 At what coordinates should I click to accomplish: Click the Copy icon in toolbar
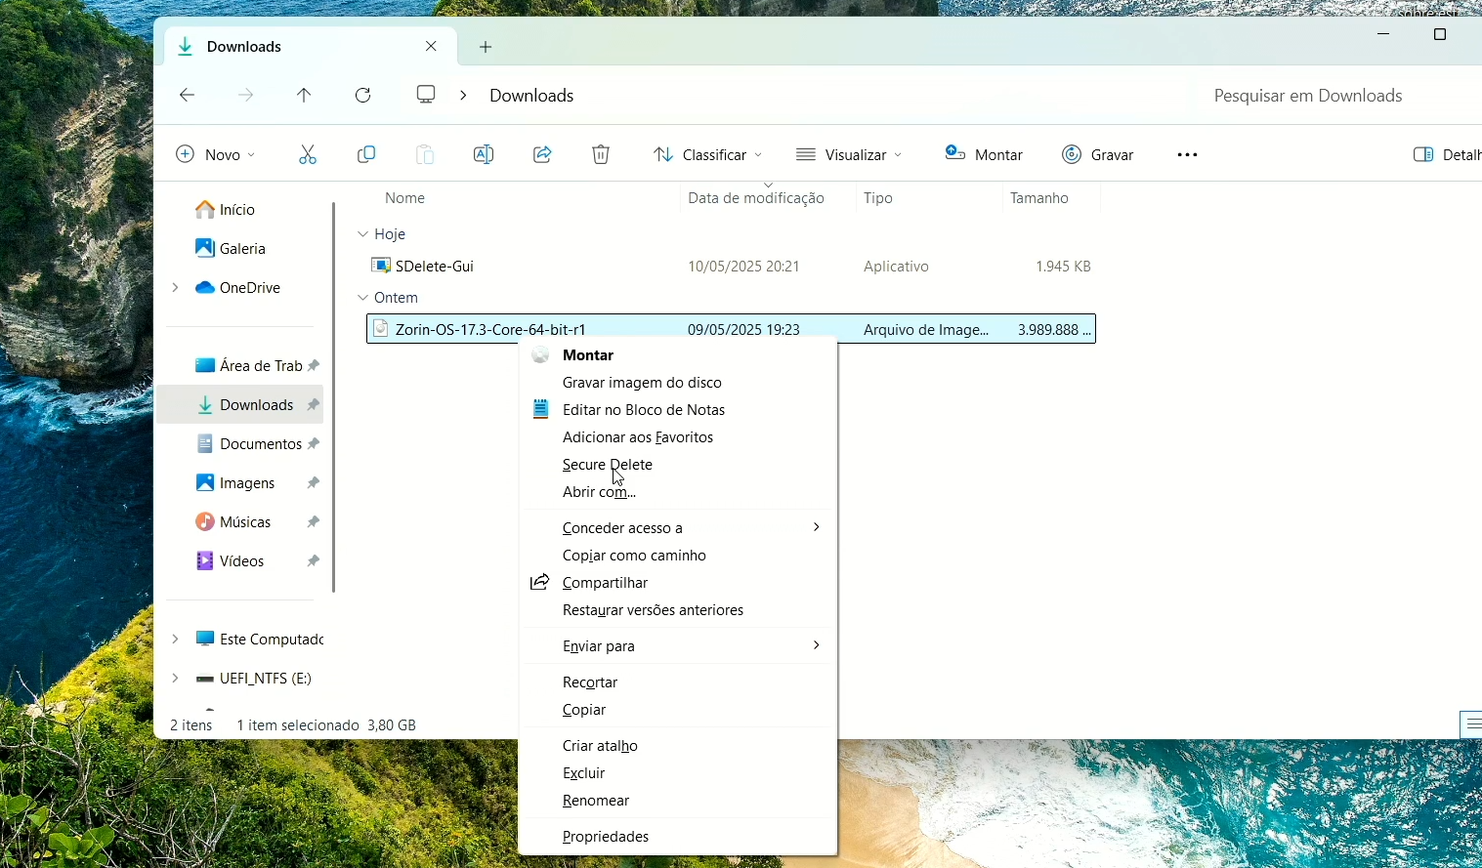[366, 154]
